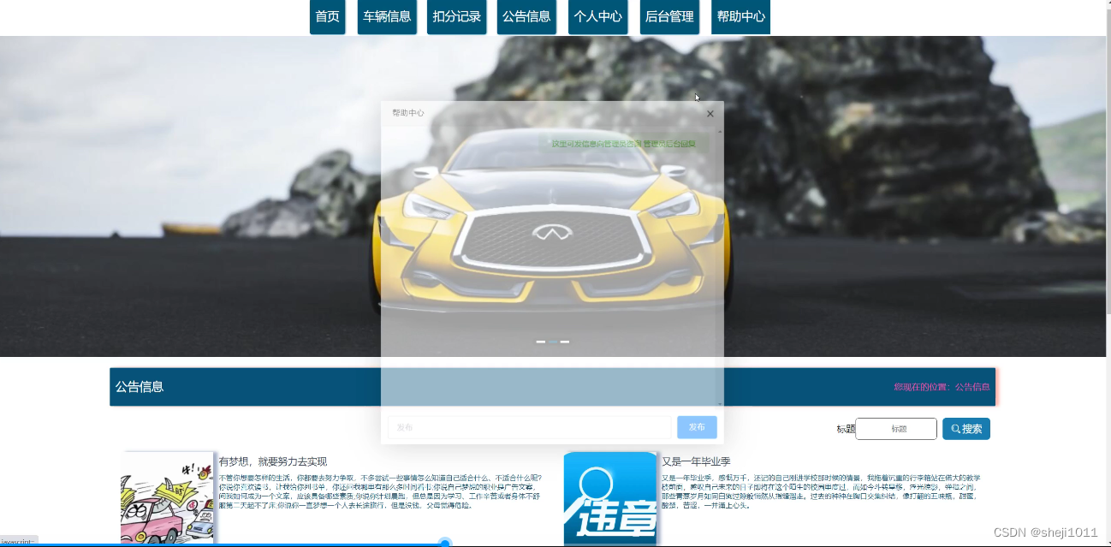Open the 个人中心 navigation item
1111x547 pixels.
(x=597, y=17)
